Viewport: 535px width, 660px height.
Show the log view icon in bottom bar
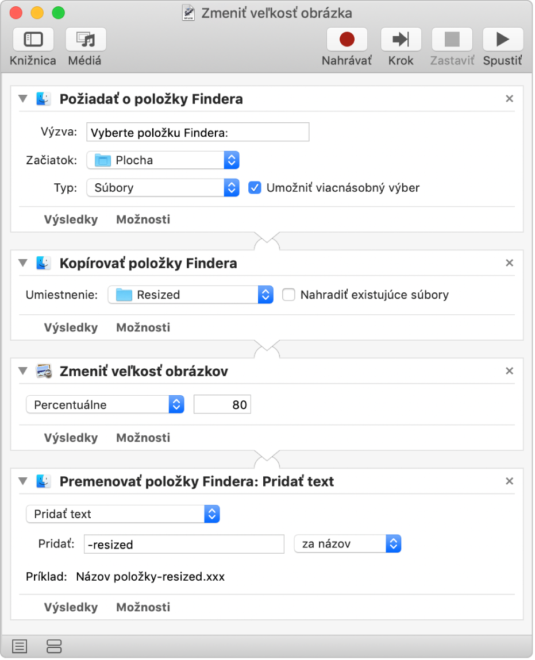(x=20, y=647)
